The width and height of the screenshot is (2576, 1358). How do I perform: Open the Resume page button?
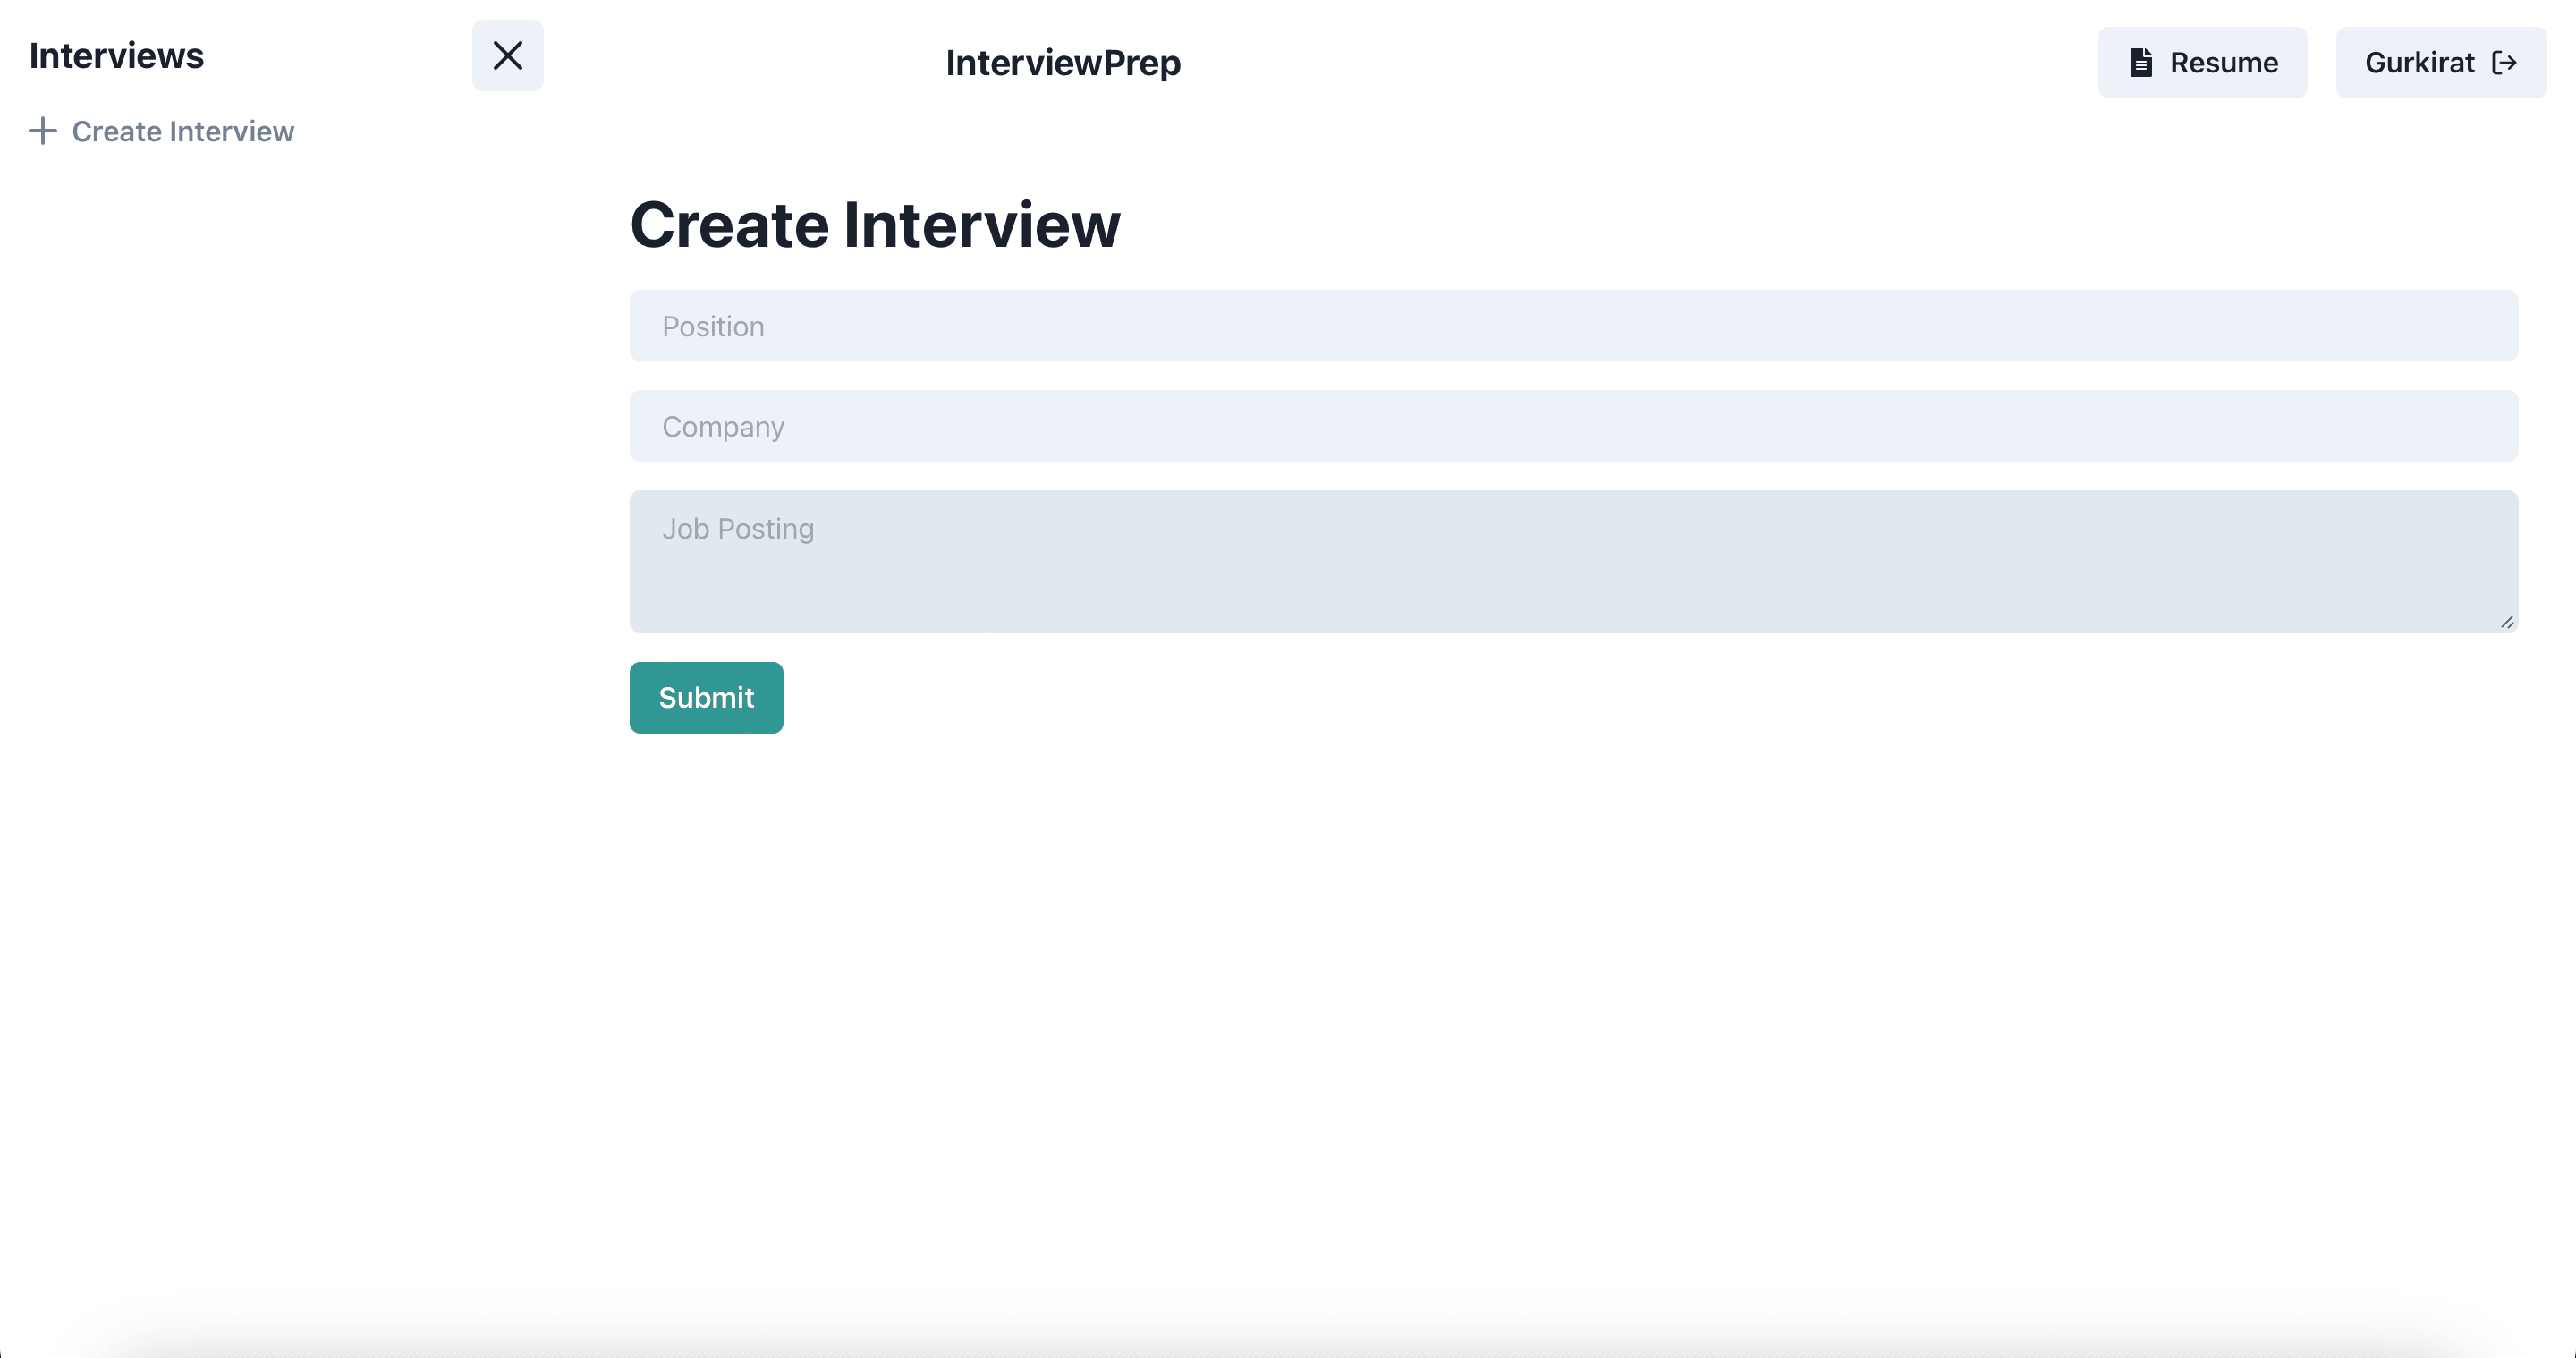(x=2201, y=63)
